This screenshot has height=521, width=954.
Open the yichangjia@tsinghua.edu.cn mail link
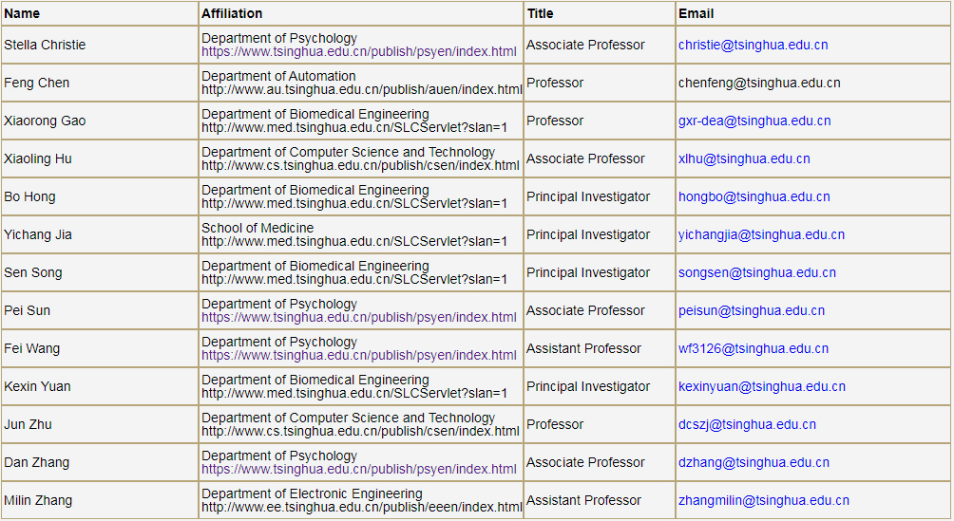click(761, 235)
